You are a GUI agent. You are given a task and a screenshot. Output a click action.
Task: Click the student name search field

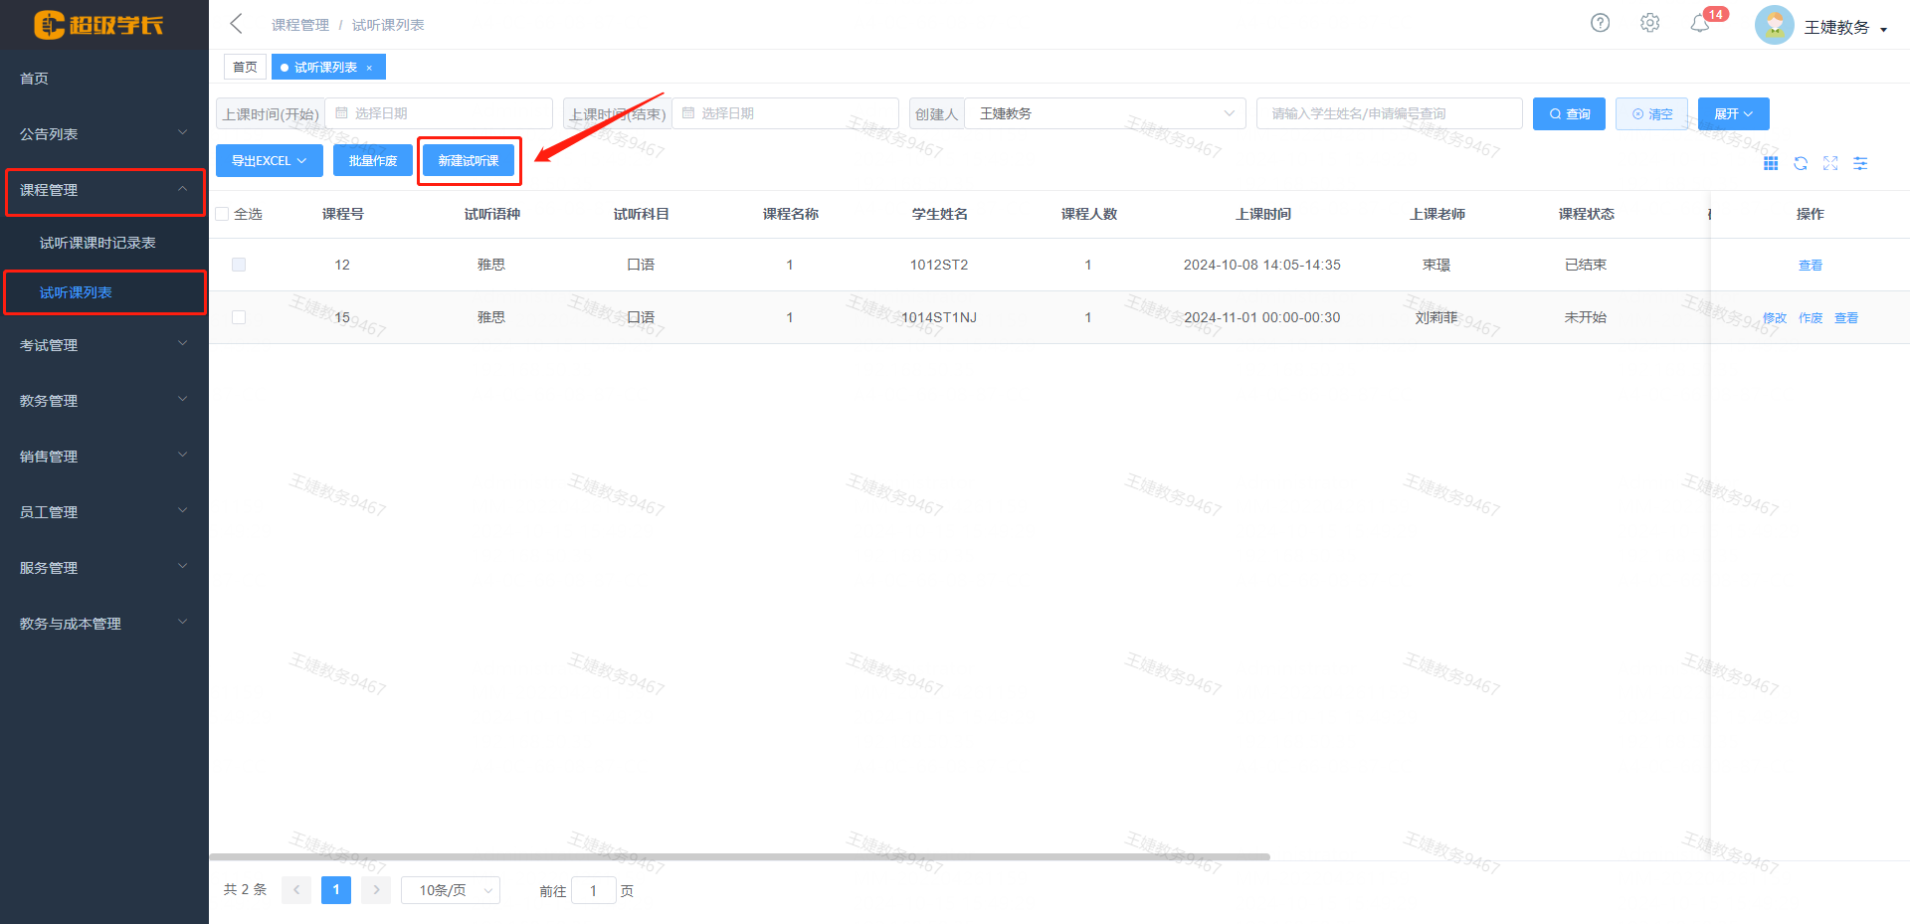[1389, 113]
